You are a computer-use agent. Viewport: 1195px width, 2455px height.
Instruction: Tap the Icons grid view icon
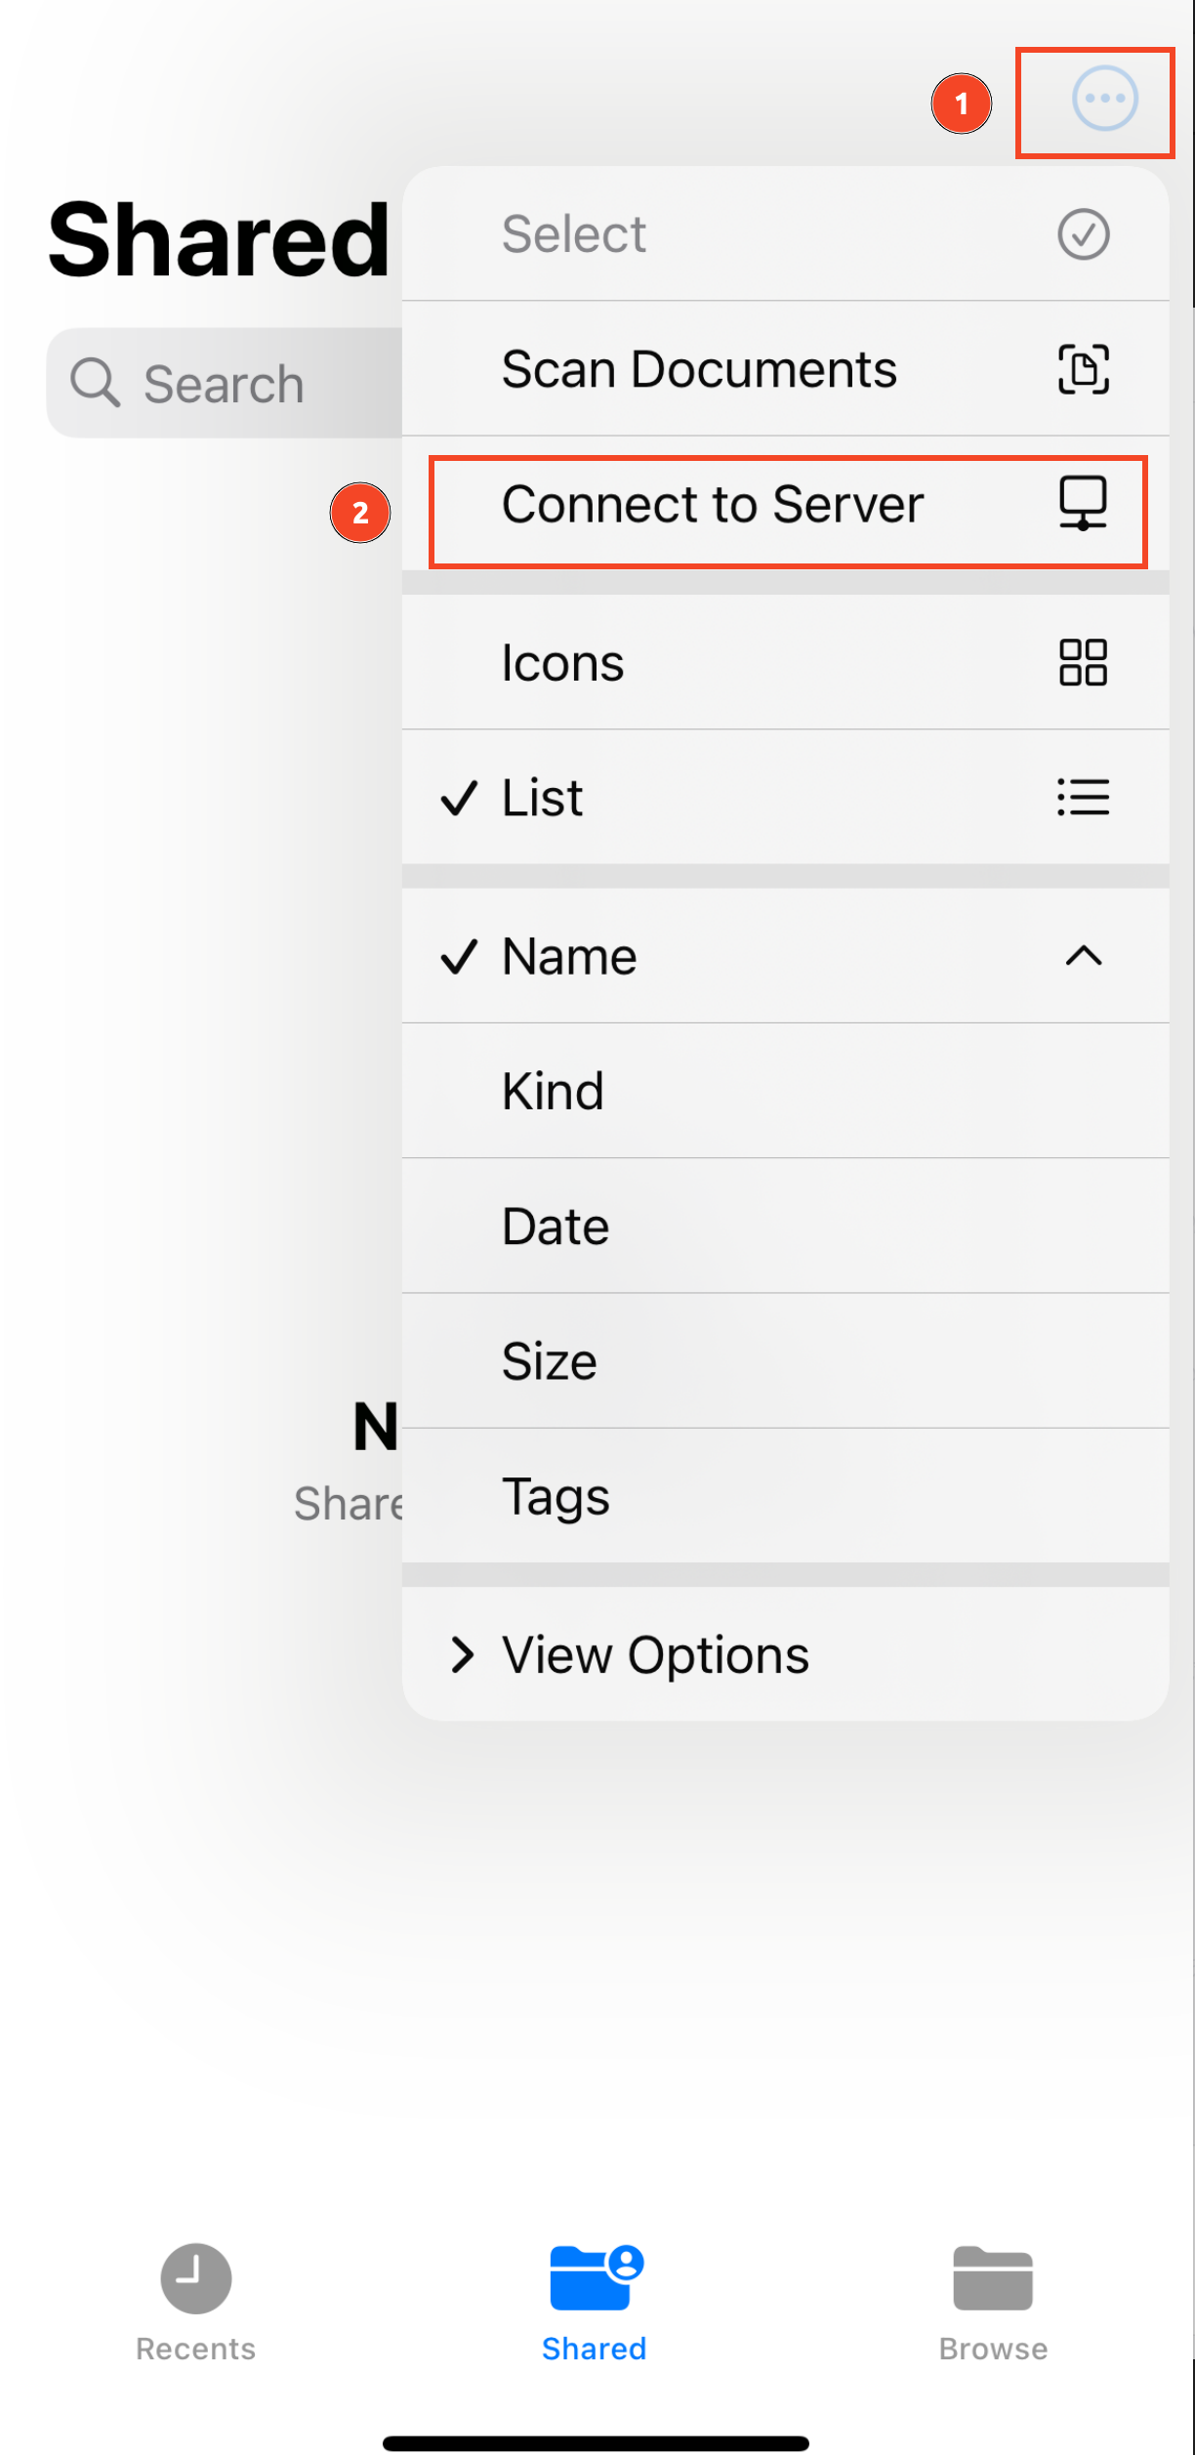coord(1083,663)
